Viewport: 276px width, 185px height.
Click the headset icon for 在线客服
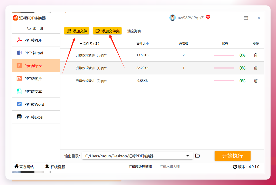click(x=47, y=166)
